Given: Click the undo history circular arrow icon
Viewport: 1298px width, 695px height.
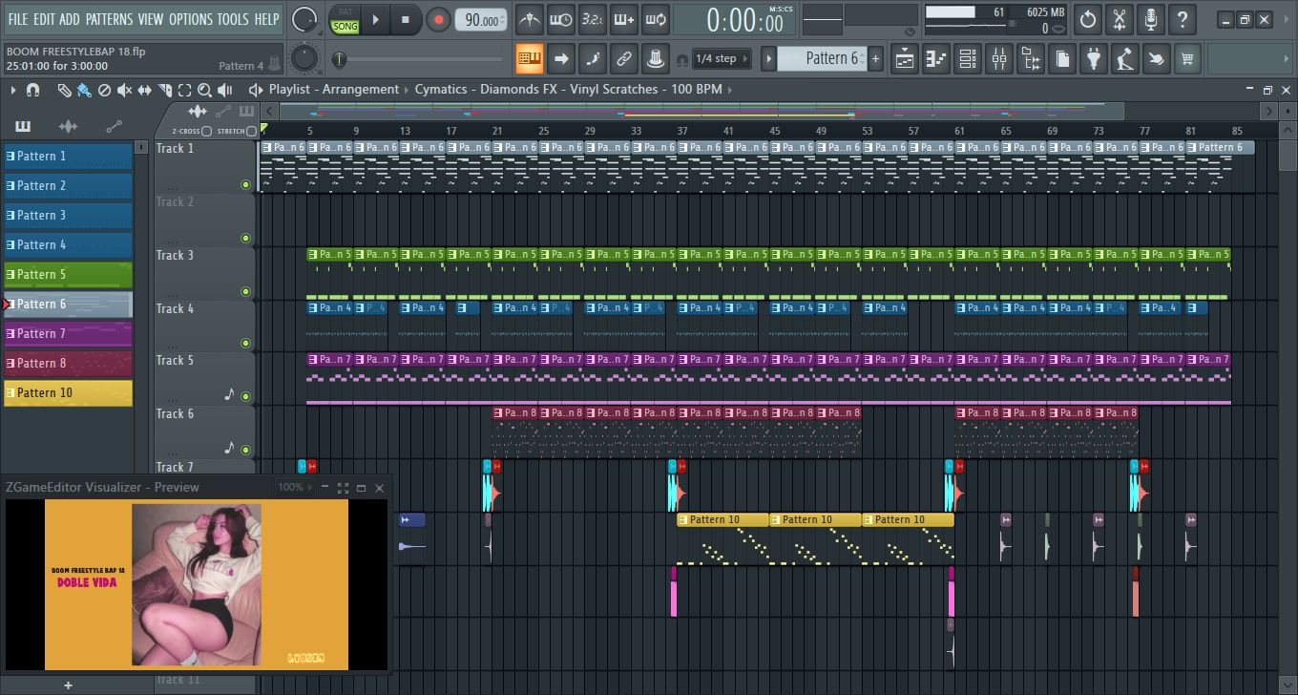Looking at the screenshot, I should (x=1088, y=19).
